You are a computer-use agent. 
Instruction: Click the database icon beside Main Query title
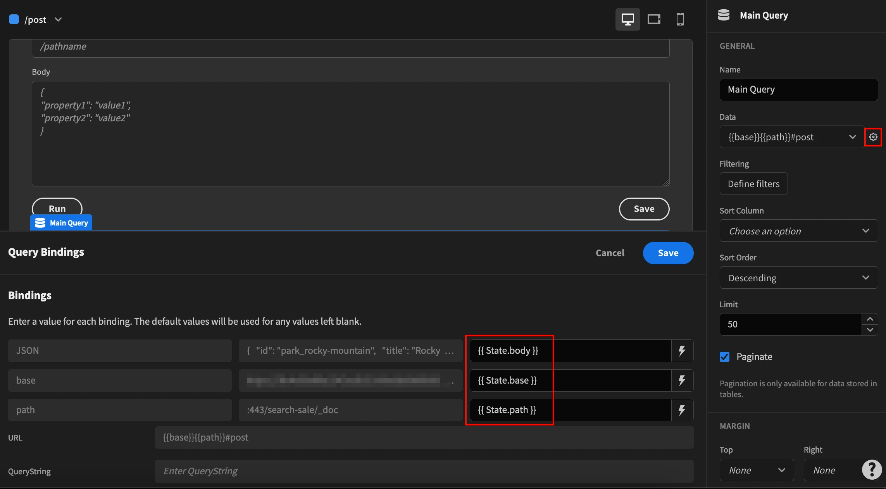[724, 15]
